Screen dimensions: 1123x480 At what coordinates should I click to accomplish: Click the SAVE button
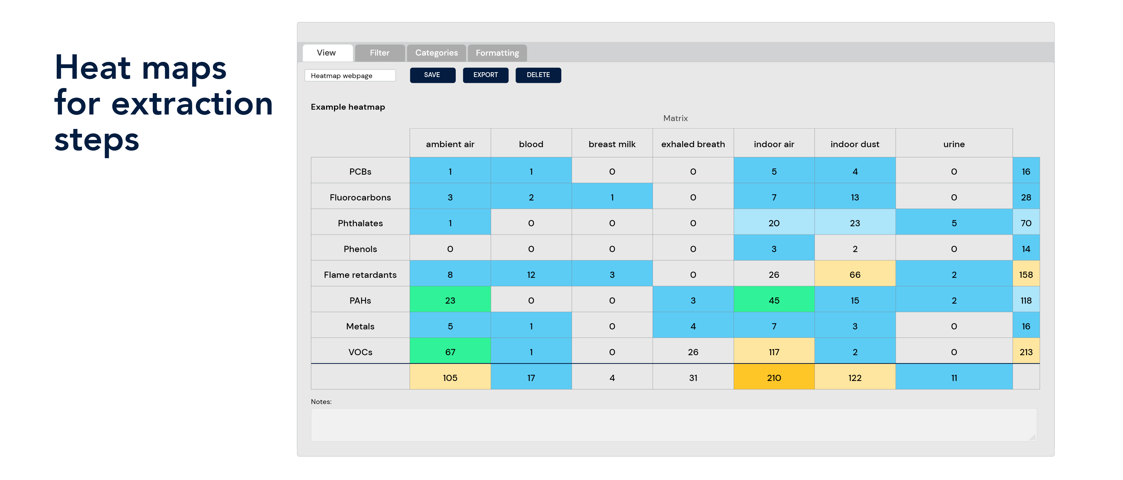pos(432,75)
